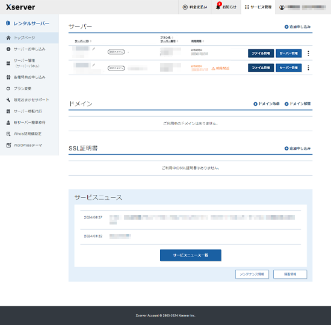The image size is (331, 325).
Task: Click the ドメイン取得 plus link
Action: 267,104
